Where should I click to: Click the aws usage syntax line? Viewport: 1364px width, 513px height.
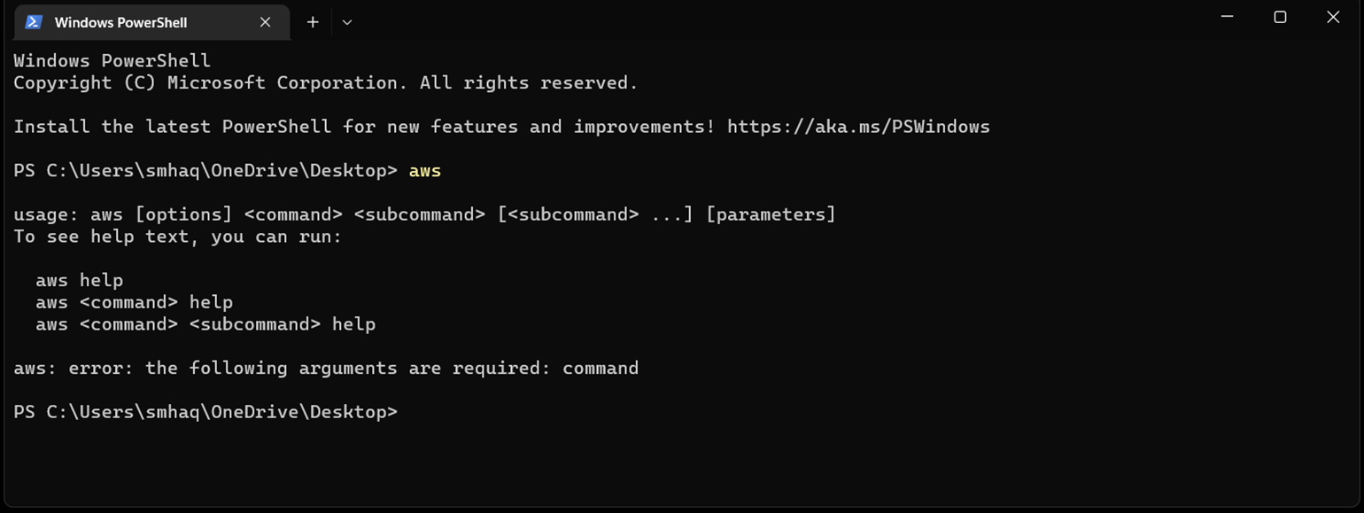pyautogui.click(x=424, y=214)
